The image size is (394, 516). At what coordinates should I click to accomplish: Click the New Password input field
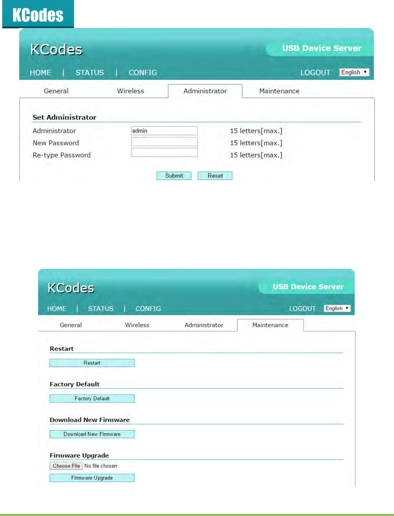(x=164, y=142)
